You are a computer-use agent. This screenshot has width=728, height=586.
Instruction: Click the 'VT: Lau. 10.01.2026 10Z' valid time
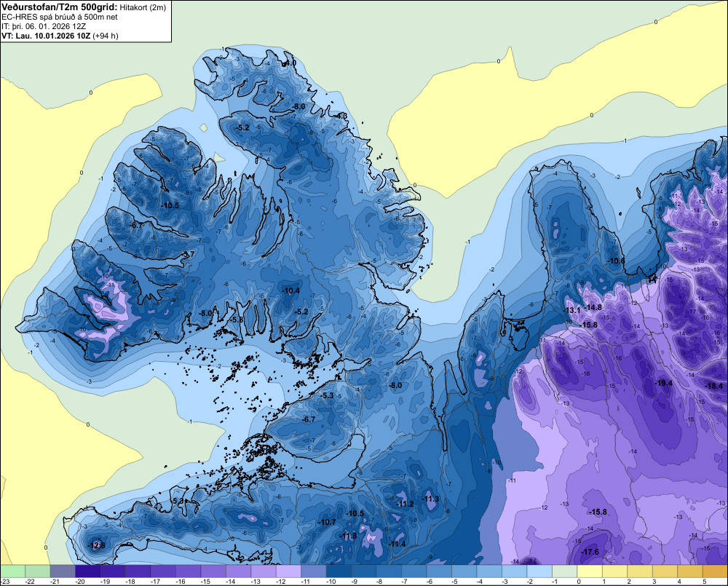click(45, 36)
